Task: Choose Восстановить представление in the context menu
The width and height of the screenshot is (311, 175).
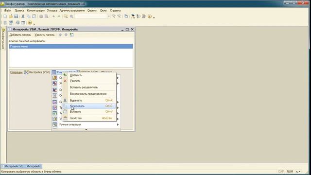Action: pyautogui.click(x=89, y=94)
